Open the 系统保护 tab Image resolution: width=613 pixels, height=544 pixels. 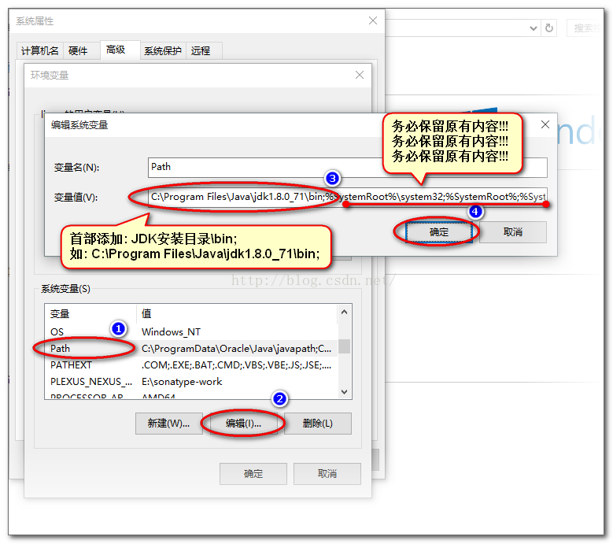click(163, 51)
